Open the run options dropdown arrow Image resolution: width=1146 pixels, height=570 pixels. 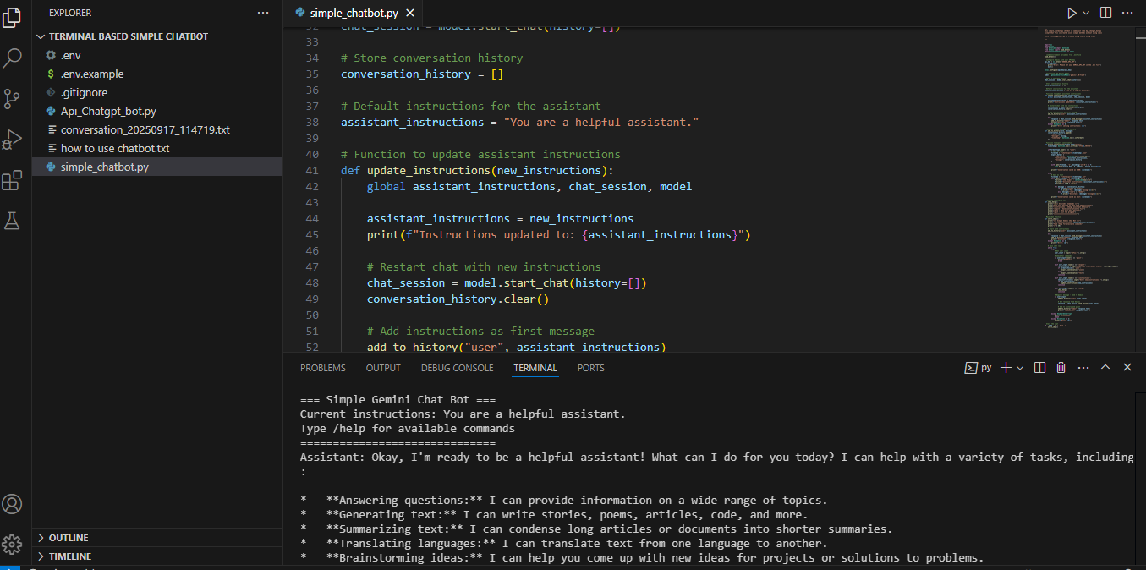click(x=1086, y=13)
